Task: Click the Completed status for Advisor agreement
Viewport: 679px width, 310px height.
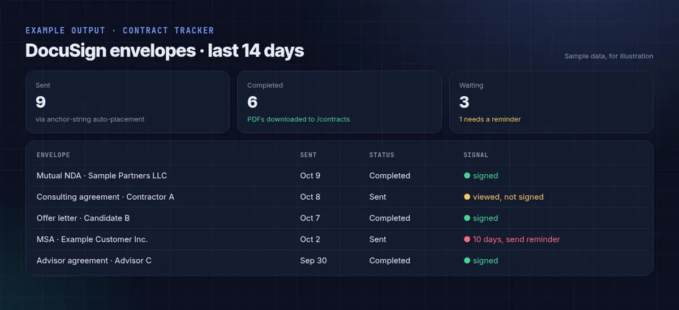Action: pyautogui.click(x=390, y=261)
